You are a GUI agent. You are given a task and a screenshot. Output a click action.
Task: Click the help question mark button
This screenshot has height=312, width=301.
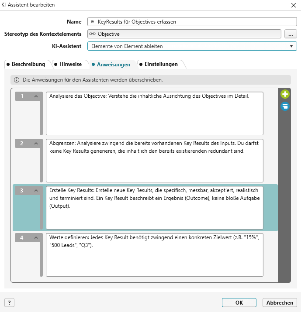click(x=9, y=302)
